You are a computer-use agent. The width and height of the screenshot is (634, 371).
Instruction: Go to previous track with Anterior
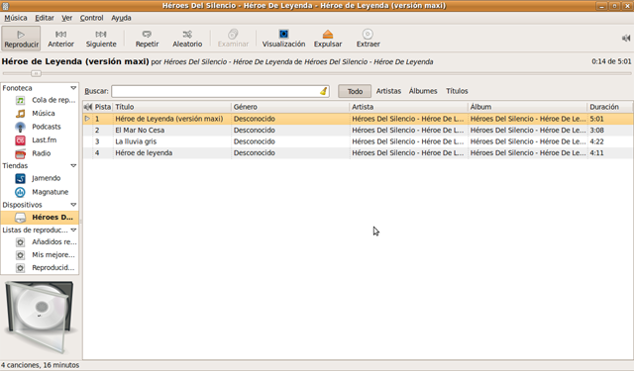60,39
